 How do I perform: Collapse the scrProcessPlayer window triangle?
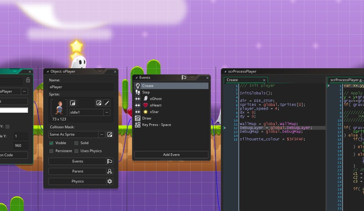225,71
